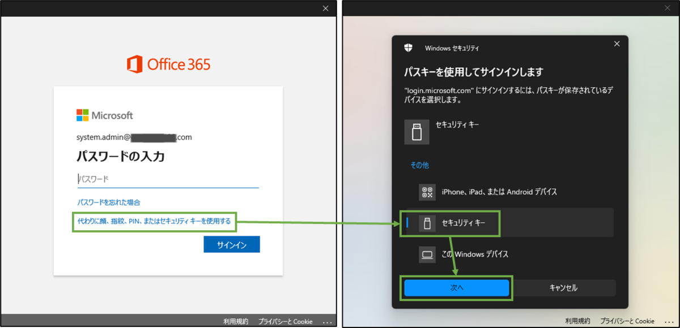
Task: Close the left Office 365 sign-in window
Action: [x=325, y=8]
